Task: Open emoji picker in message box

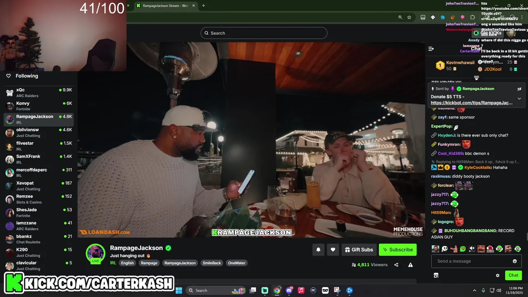Action: click(514, 261)
